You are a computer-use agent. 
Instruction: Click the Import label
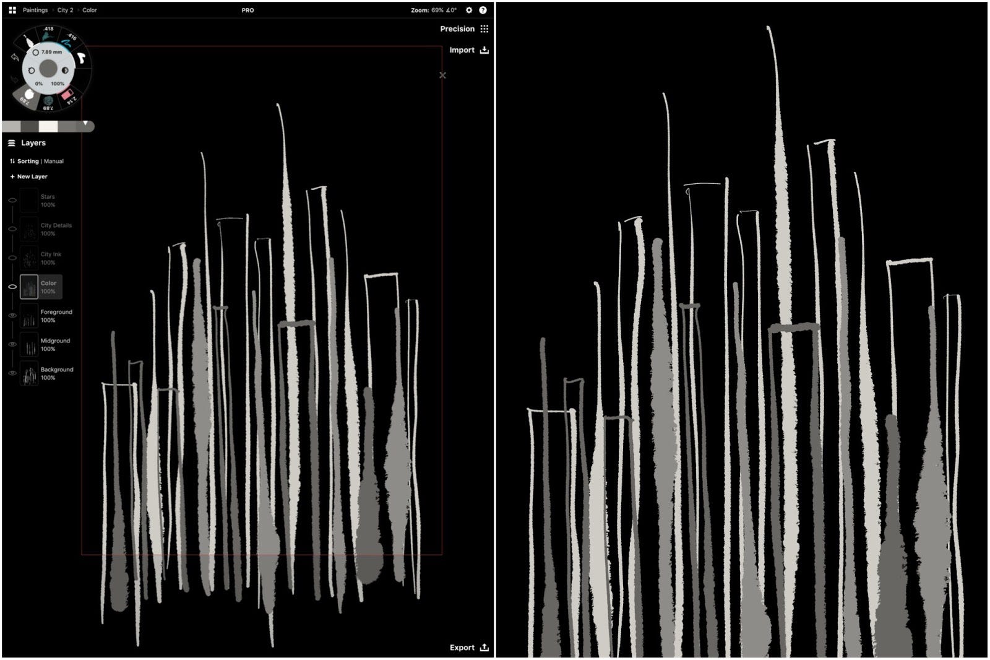point(462,50)
